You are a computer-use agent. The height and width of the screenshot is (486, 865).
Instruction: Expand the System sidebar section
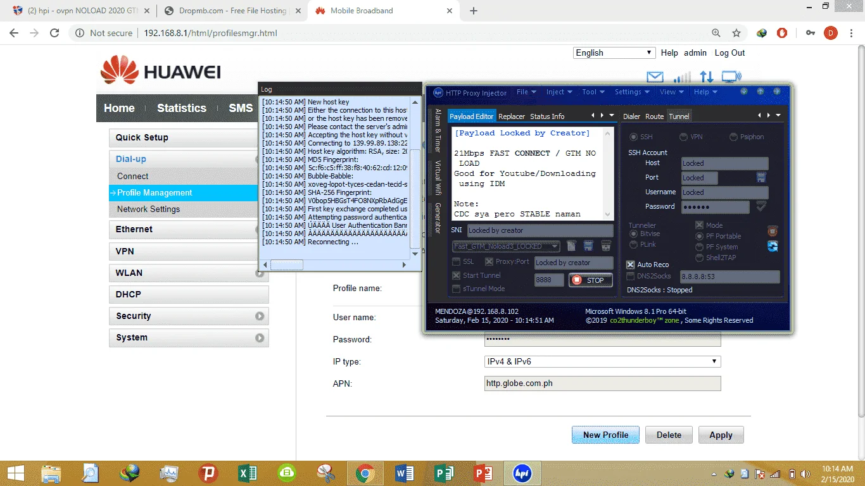pos(189,338)
